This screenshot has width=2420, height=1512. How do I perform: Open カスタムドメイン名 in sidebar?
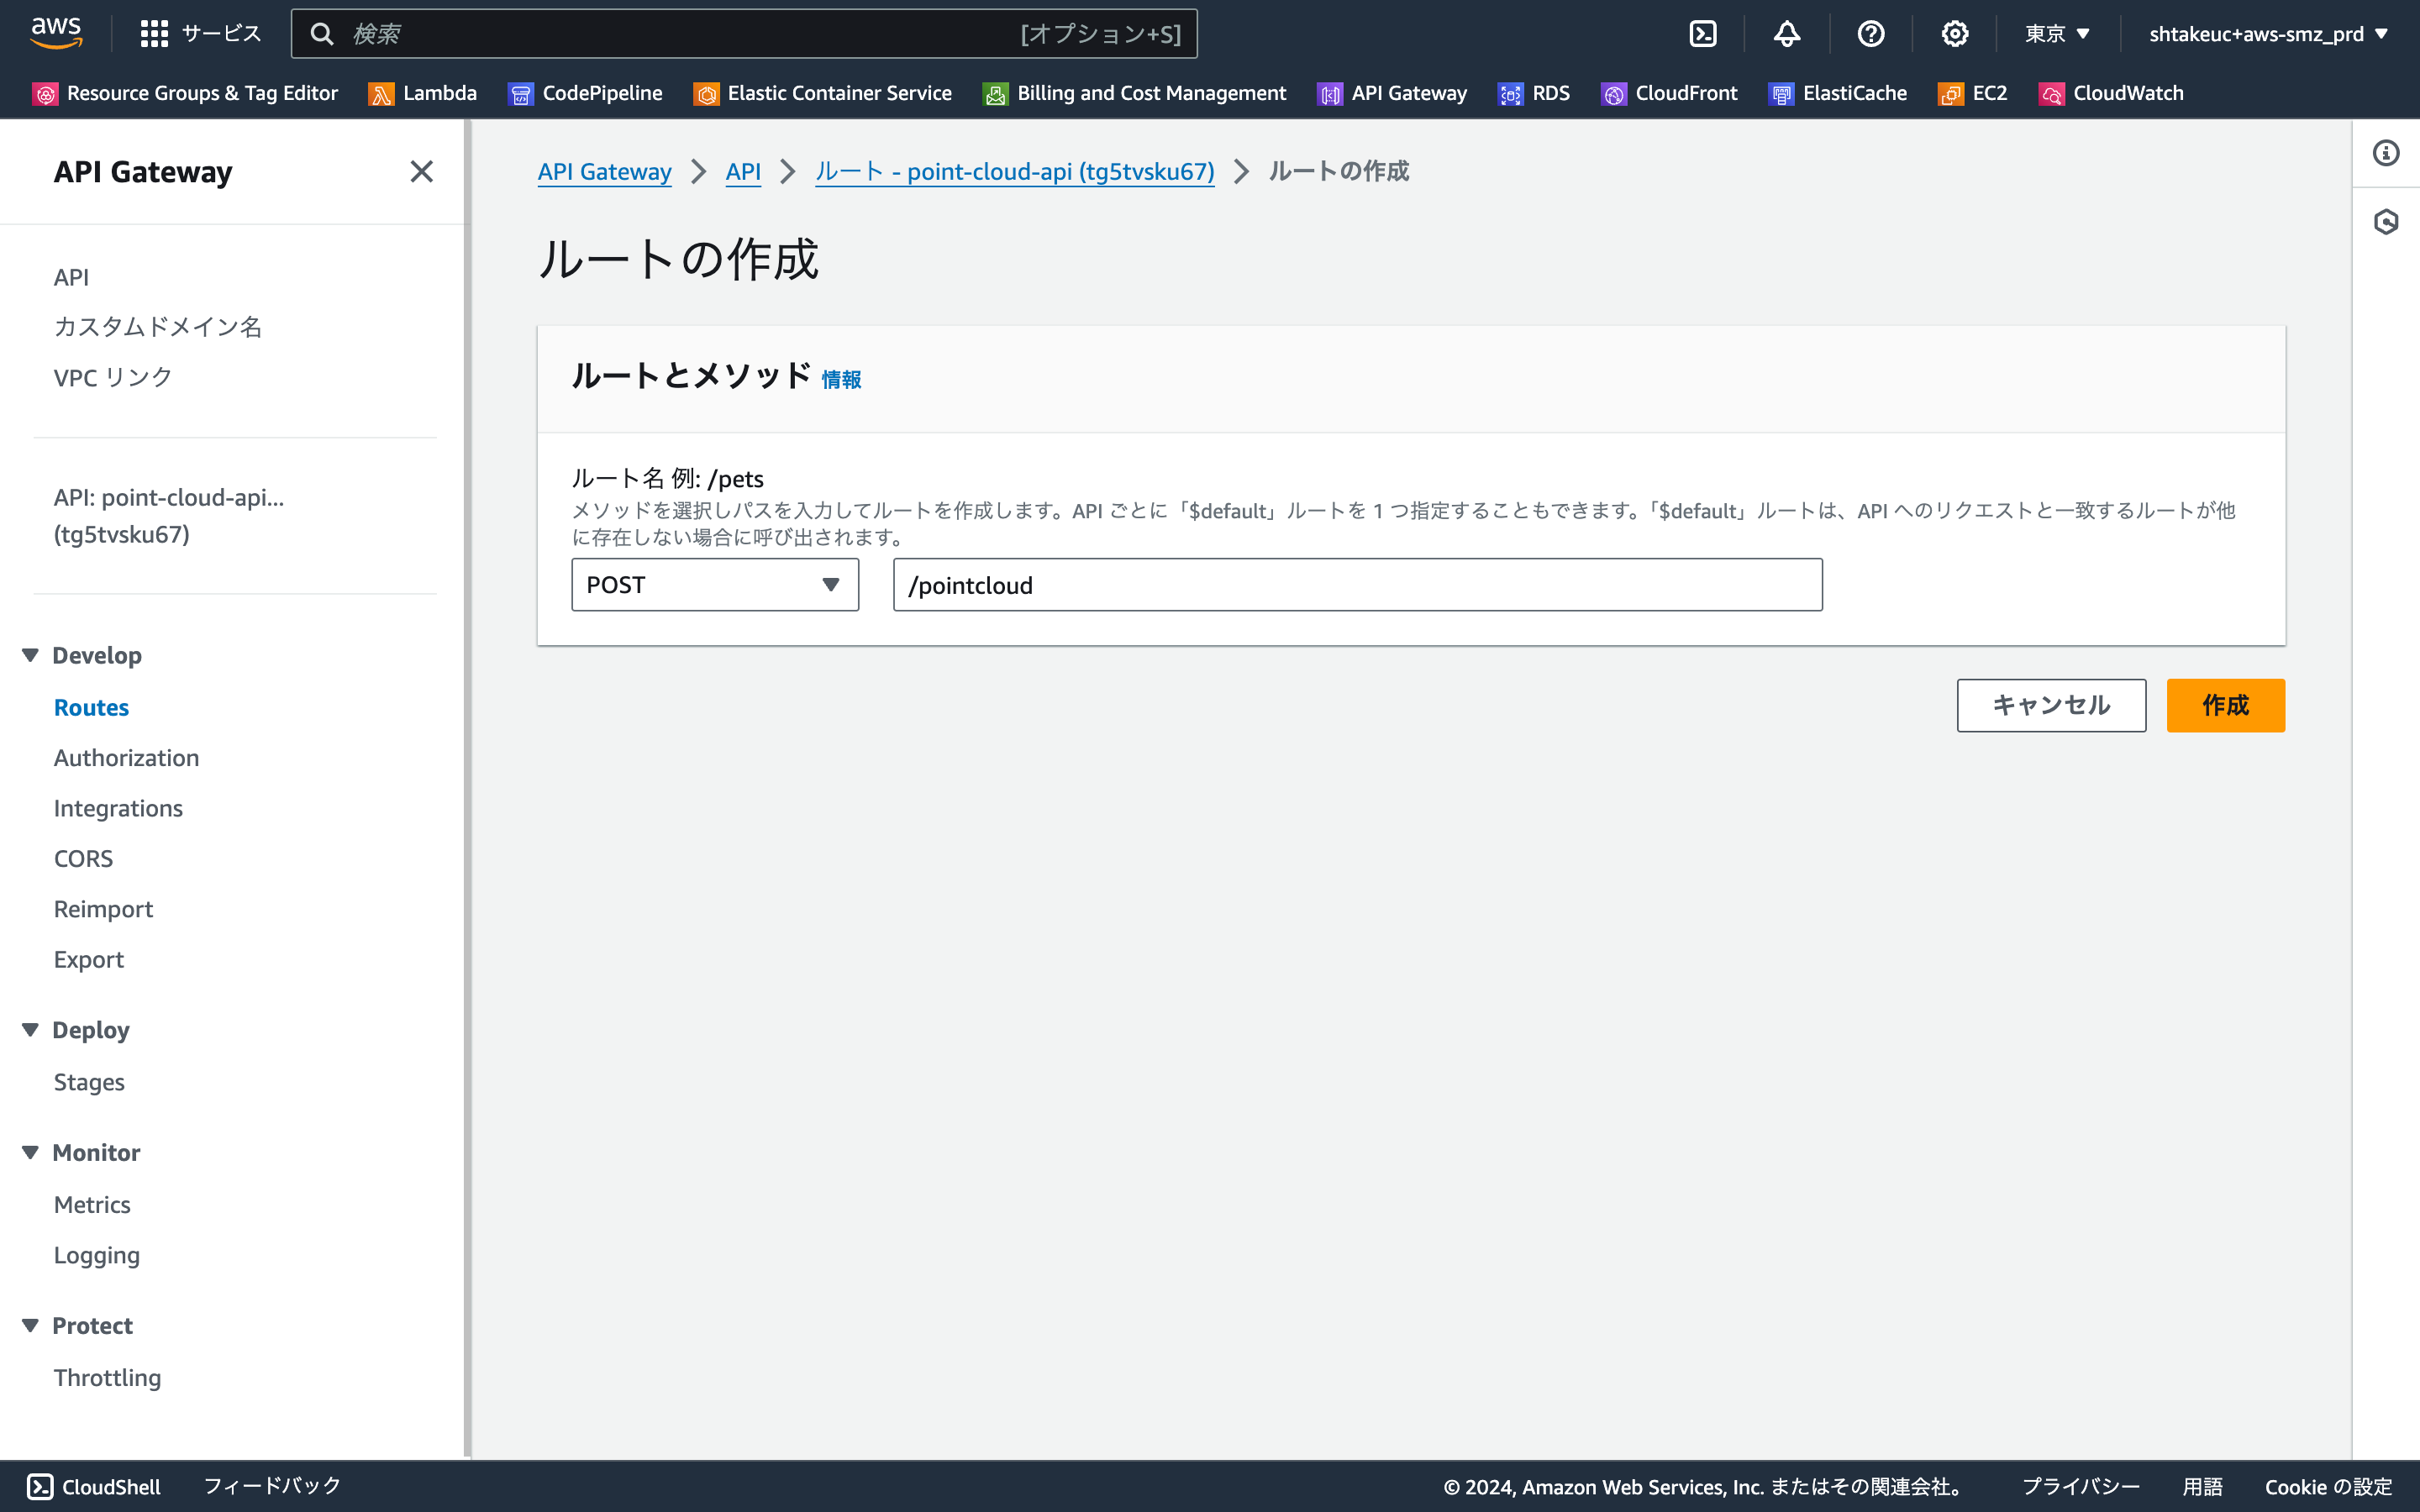point(158,327)
